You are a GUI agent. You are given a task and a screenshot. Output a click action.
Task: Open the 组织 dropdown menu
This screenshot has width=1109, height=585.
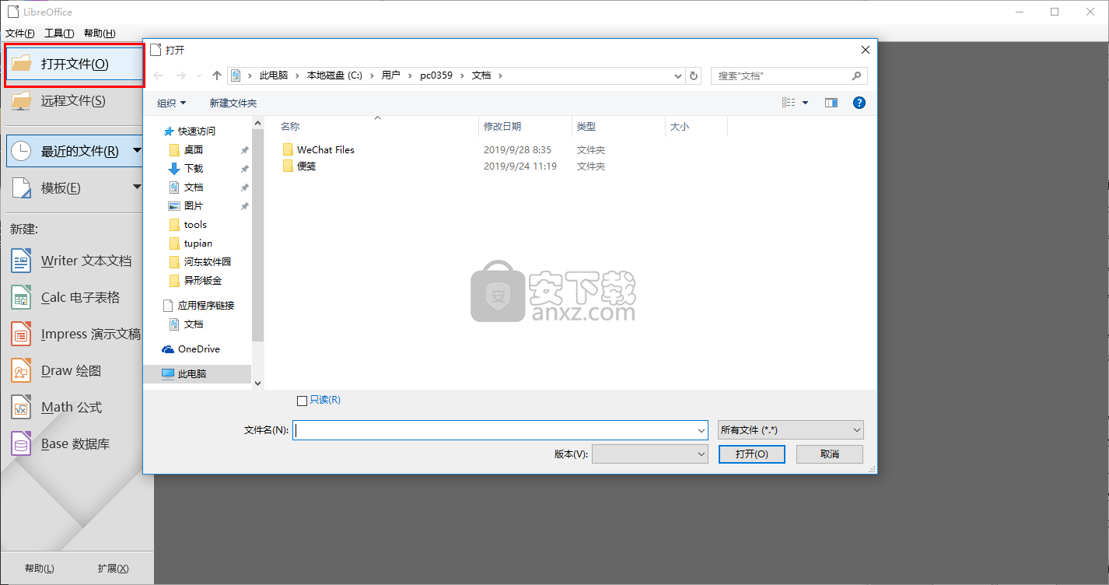[171, 103]
